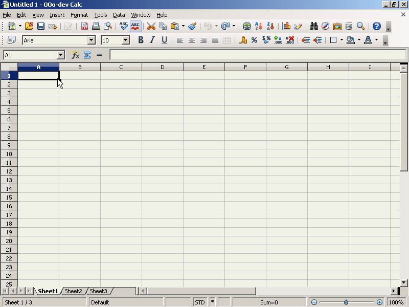Open the Format menu
This screenshot has height=307, width=409.
(79, 15)
